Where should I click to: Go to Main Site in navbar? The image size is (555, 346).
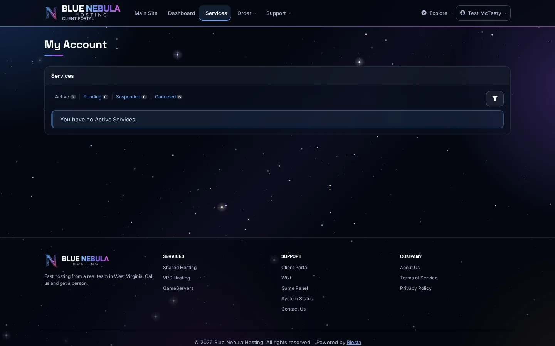[x=146, y=13]
